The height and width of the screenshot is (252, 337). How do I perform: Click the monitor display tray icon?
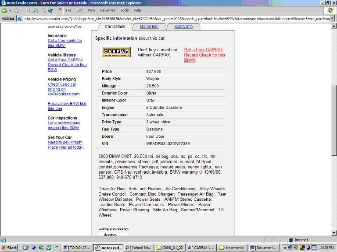314,248
